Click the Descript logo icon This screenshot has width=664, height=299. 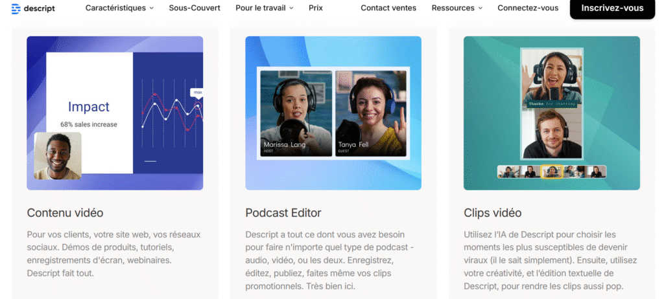click(x=16, y=8)
